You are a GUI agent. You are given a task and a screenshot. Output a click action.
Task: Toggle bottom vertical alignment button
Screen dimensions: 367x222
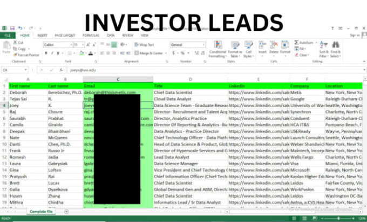pos(114,44)
